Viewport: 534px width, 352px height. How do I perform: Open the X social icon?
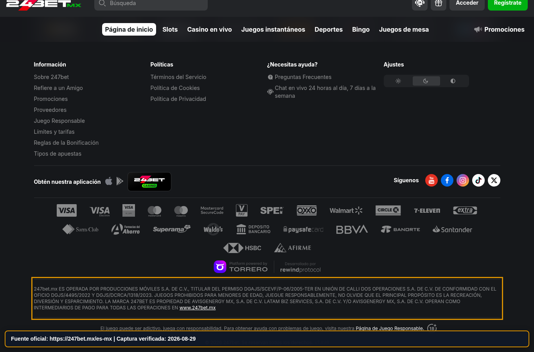pos(494,180)
